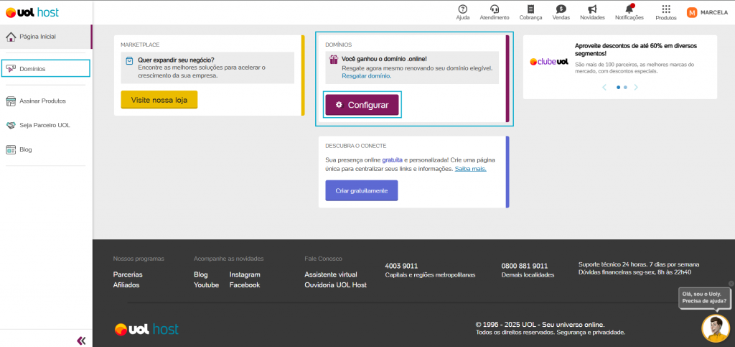Viewport: 735px width, 347px height.
Task: Open the Ajuda help icon
Action: 463,9
